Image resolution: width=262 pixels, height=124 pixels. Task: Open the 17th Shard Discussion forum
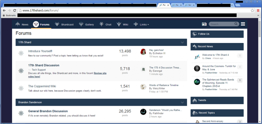click(x=44, y=65)
